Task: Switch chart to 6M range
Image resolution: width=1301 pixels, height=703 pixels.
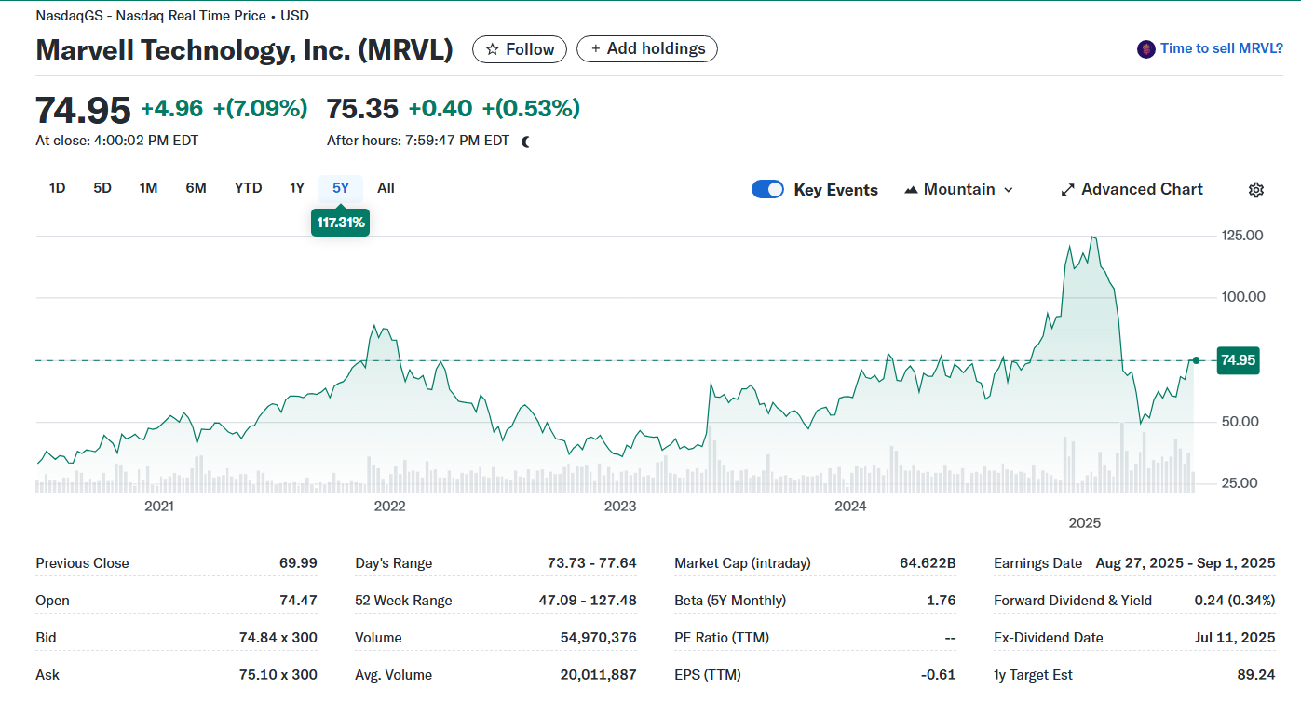Action: coord(196,188)
